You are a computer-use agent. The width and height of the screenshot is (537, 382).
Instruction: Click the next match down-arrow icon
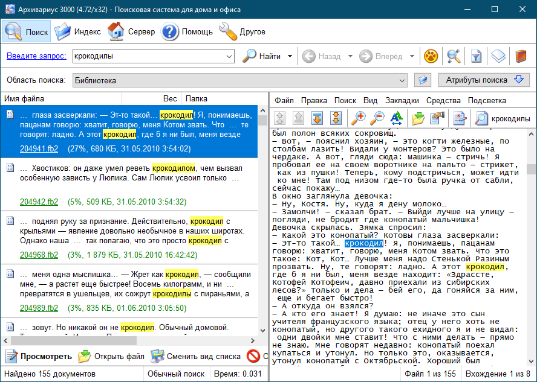click(317, 118)
